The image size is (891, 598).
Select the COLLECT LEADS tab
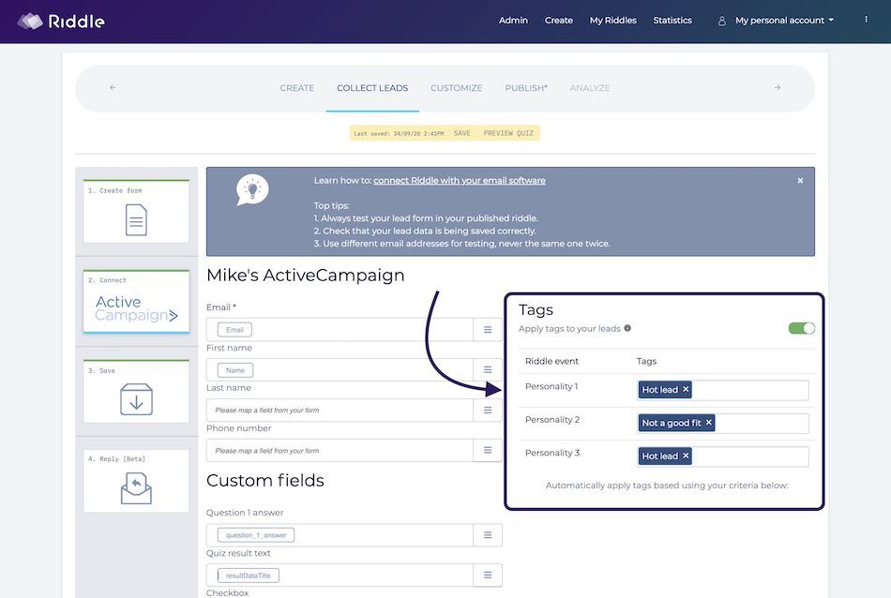[372, 88]
